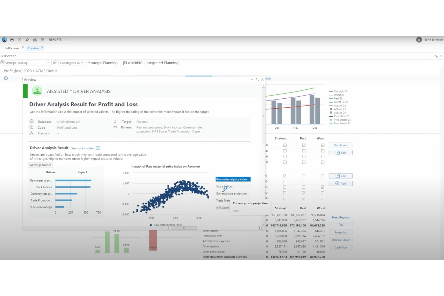Expand the REPORTS breadcrumb arrow
Image resolution: width=444 pixels, height=296 pixels.
(65, 40)
